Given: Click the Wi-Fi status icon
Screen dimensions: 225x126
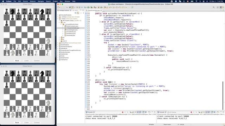Looking at the screenshot, I should [x=196, y=1].
